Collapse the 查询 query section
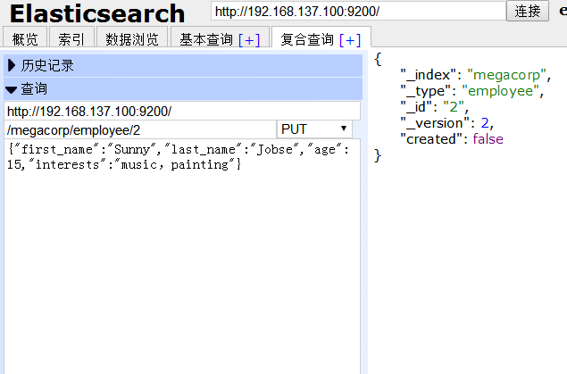 (183, 89)
